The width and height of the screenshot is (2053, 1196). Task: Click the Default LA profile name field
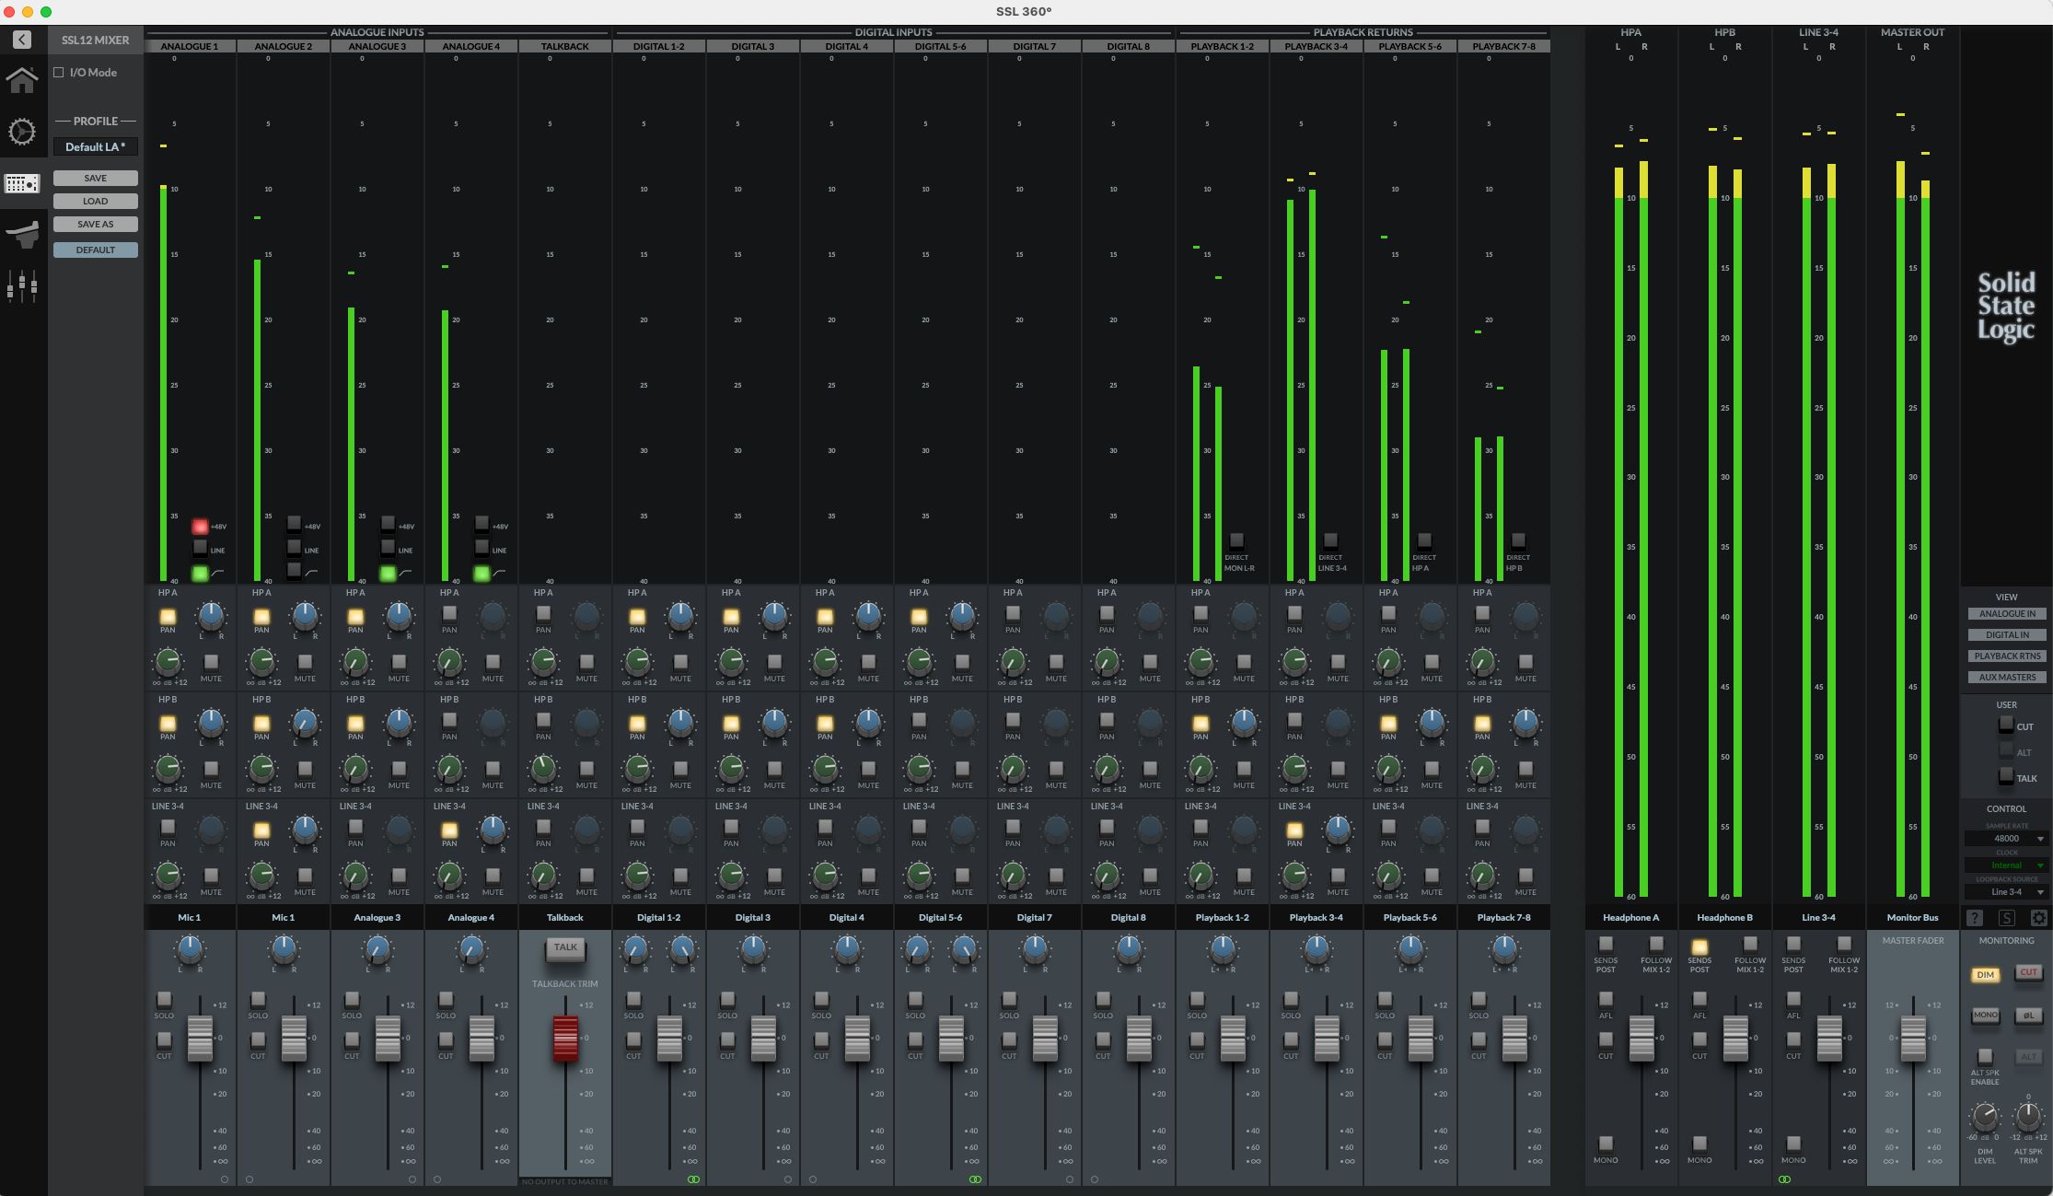pos(95,146)
